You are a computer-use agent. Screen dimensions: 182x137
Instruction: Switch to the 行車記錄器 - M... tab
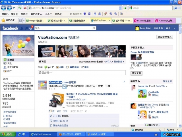coord(58,21)
